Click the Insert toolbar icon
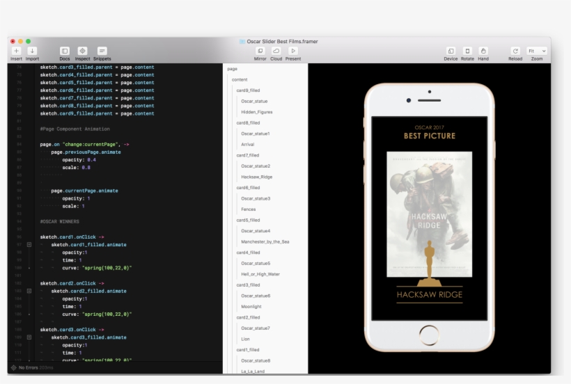The image size is (571, 384). coord(16,51)
